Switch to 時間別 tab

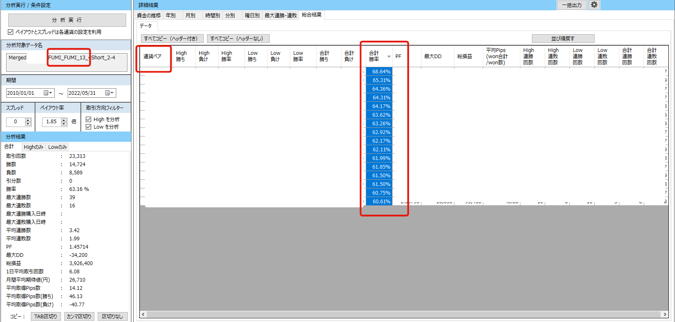pyautogui.click(x=212, y=15)
